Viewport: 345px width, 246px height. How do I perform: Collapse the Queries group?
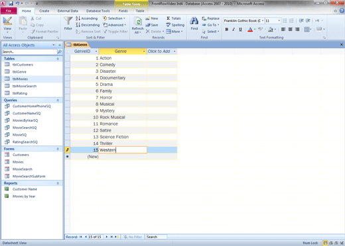[x=58, y=101]
